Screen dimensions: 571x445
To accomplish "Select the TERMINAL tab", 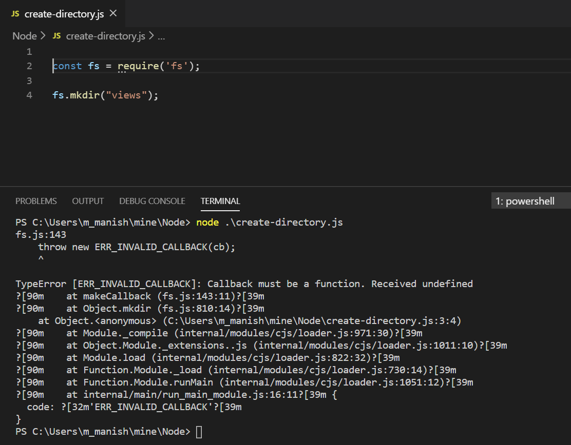I will [x=220, y=201].
